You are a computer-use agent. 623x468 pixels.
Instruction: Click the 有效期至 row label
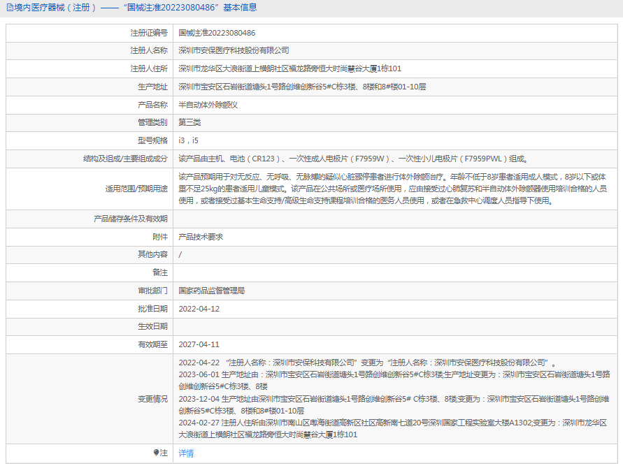pyautogui.click(x=152, y=344)
